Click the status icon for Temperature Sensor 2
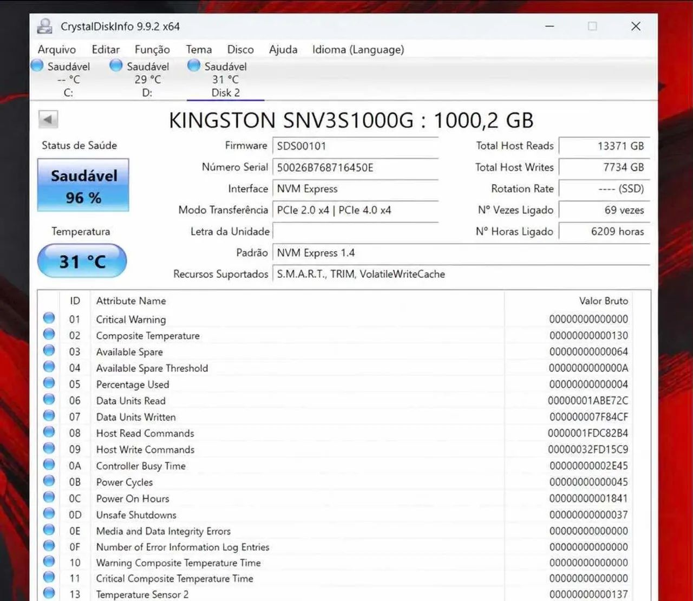 49,593
